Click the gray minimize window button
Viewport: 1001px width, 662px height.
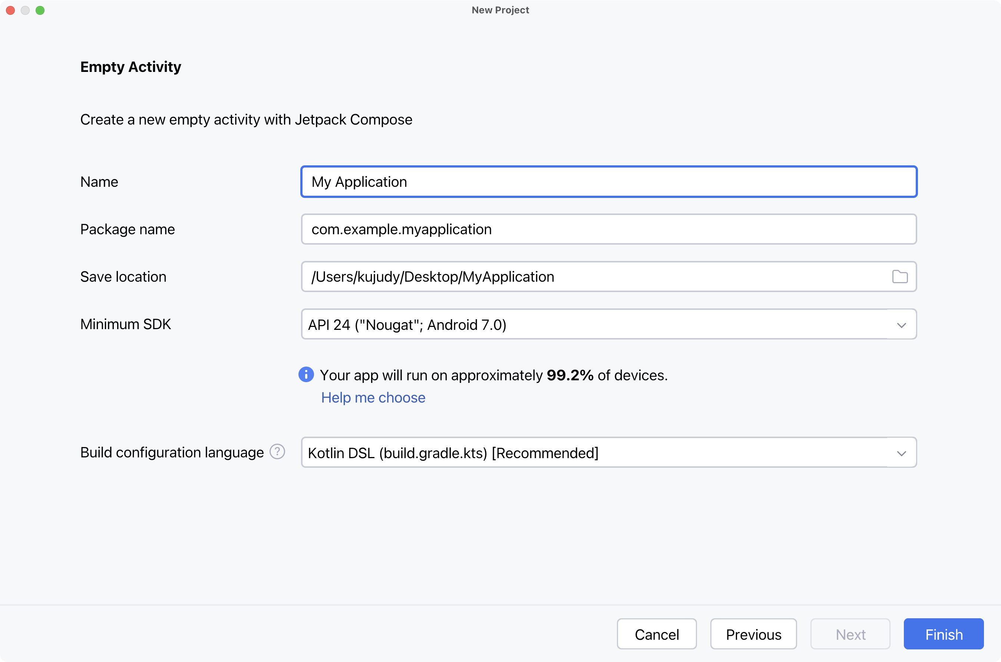(25, 10)
